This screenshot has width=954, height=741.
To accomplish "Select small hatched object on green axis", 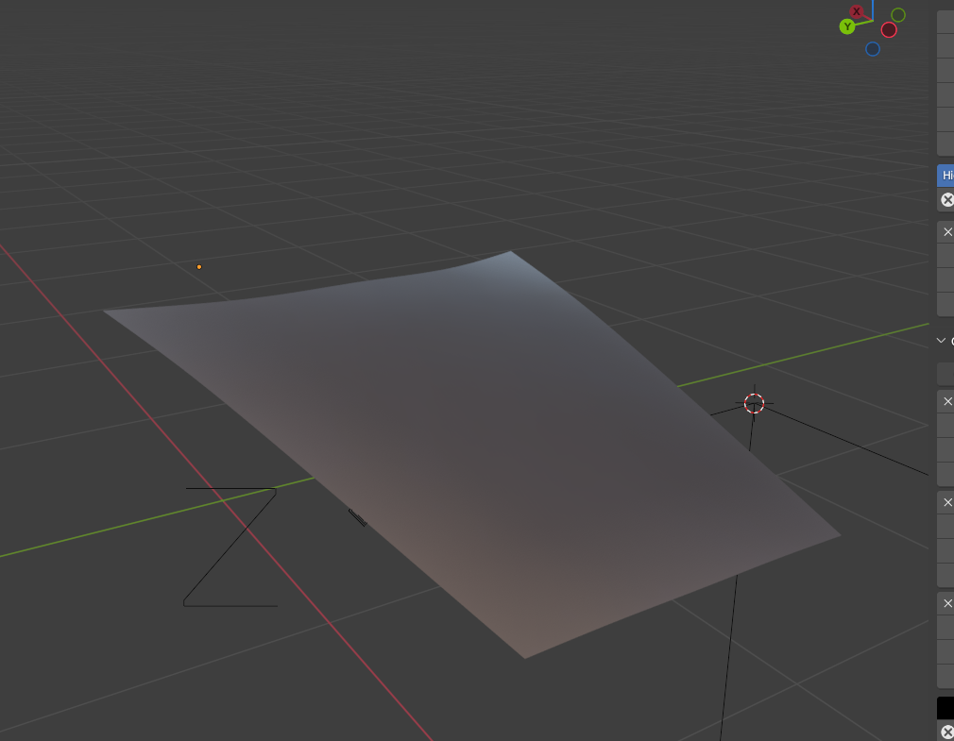I will (x=358, y=517).
